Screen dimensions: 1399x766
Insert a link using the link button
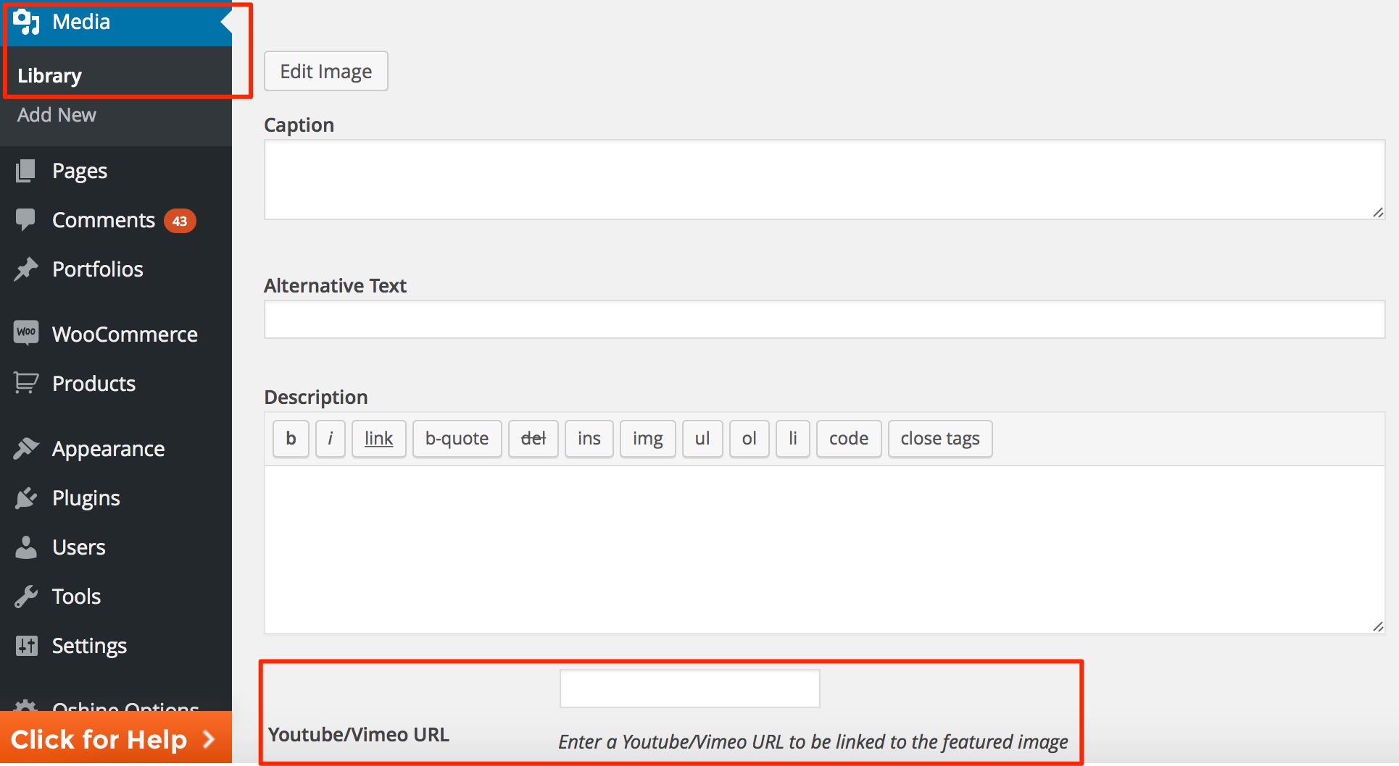pyautogui.click(x=378, y=439)
